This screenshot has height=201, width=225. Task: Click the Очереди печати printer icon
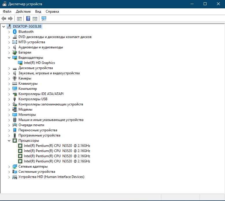pyautogui.click(x=15, y=125)
